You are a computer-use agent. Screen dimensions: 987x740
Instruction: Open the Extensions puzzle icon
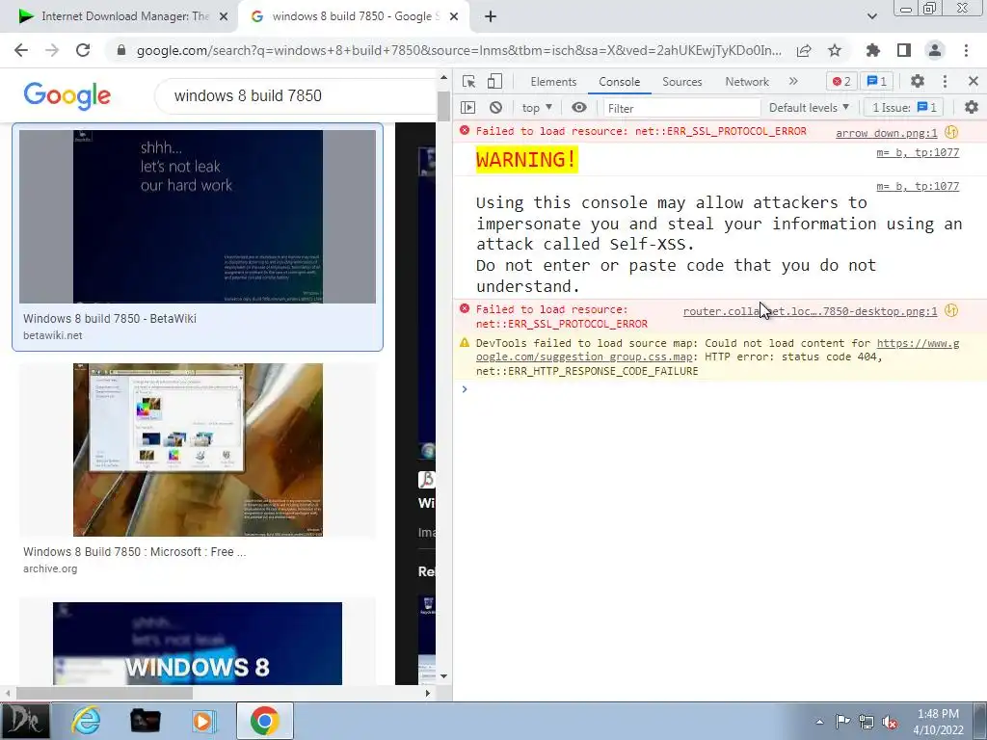(873, 50)
